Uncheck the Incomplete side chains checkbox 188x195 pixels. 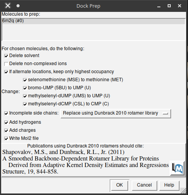[x=6, y=113]
